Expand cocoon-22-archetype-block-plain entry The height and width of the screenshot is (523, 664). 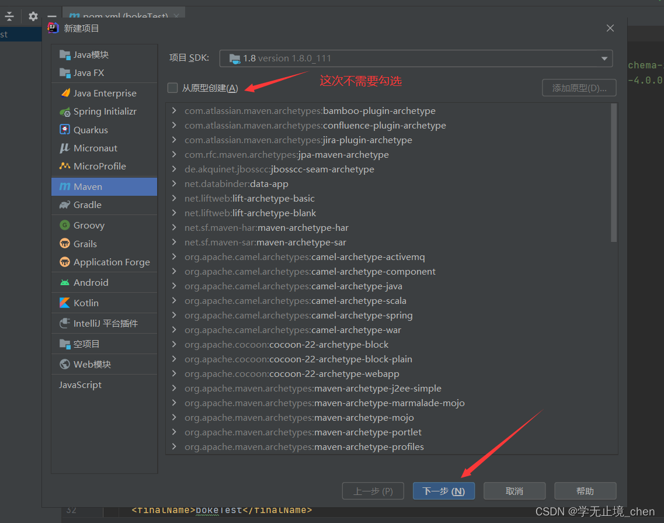coord(174,359)
